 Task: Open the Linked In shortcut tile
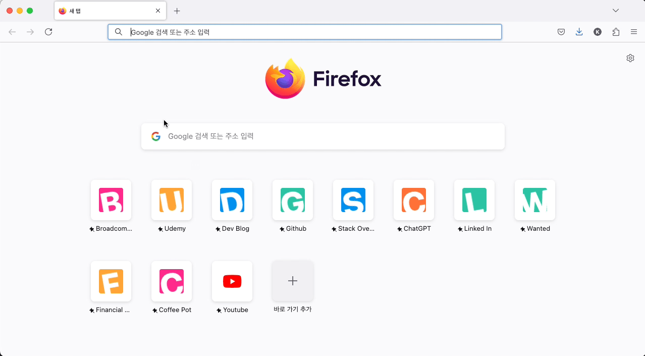pyautogui.click(x=474, y=200)
